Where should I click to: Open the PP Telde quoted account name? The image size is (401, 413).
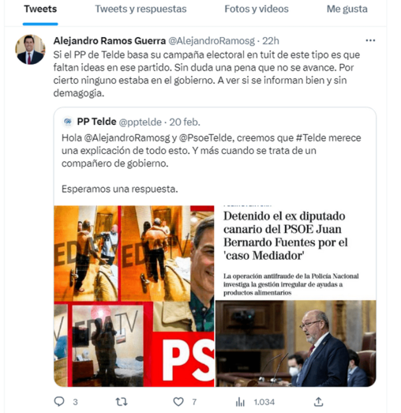96,122
